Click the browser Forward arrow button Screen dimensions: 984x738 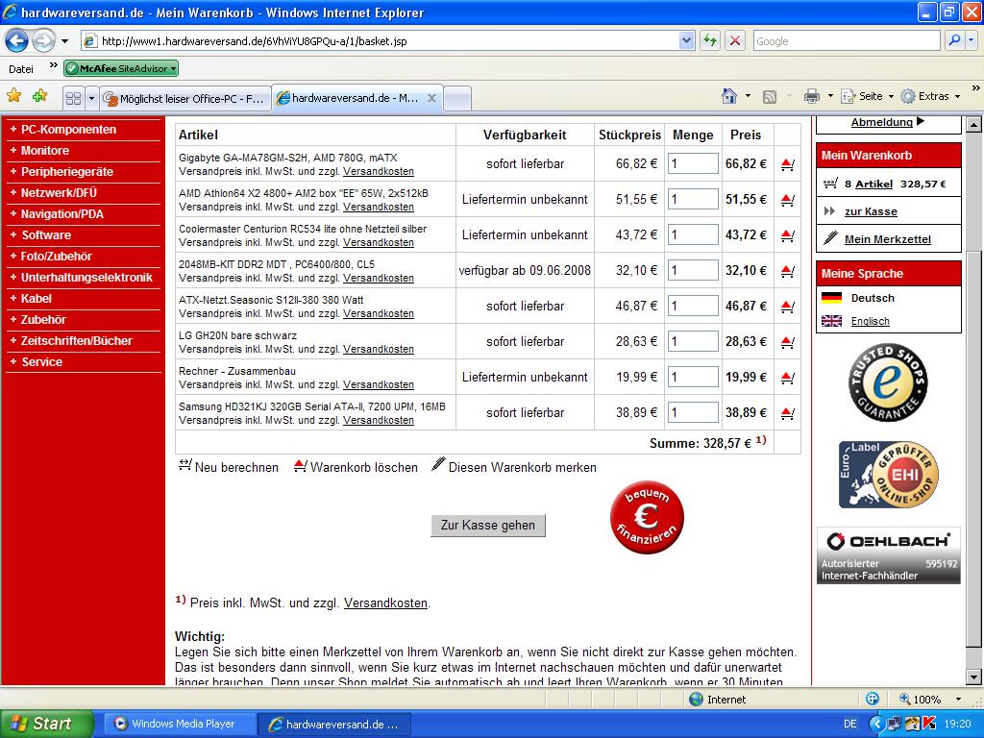[43, 41]
